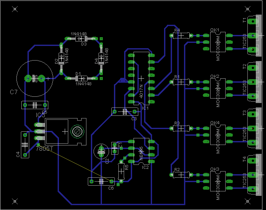Viewport: 266px width, 210px height.
Task: Select diode D3 at top of bridge
Action: click(x=81, y=39)
